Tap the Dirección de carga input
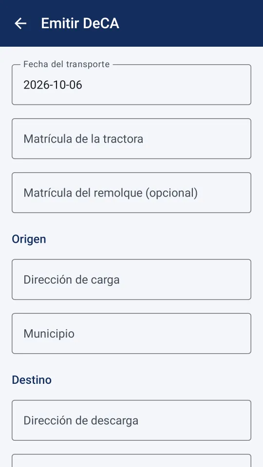The height and width of the screenshot is (467, 263). tap(131, 279)
